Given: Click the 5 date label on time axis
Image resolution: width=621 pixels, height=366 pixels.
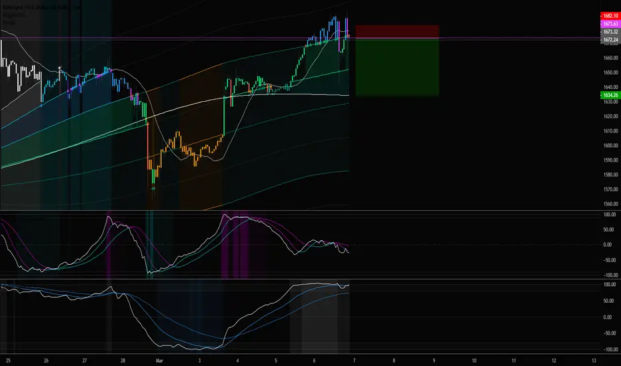Looking at the screenshot, I should coord(276,361).
